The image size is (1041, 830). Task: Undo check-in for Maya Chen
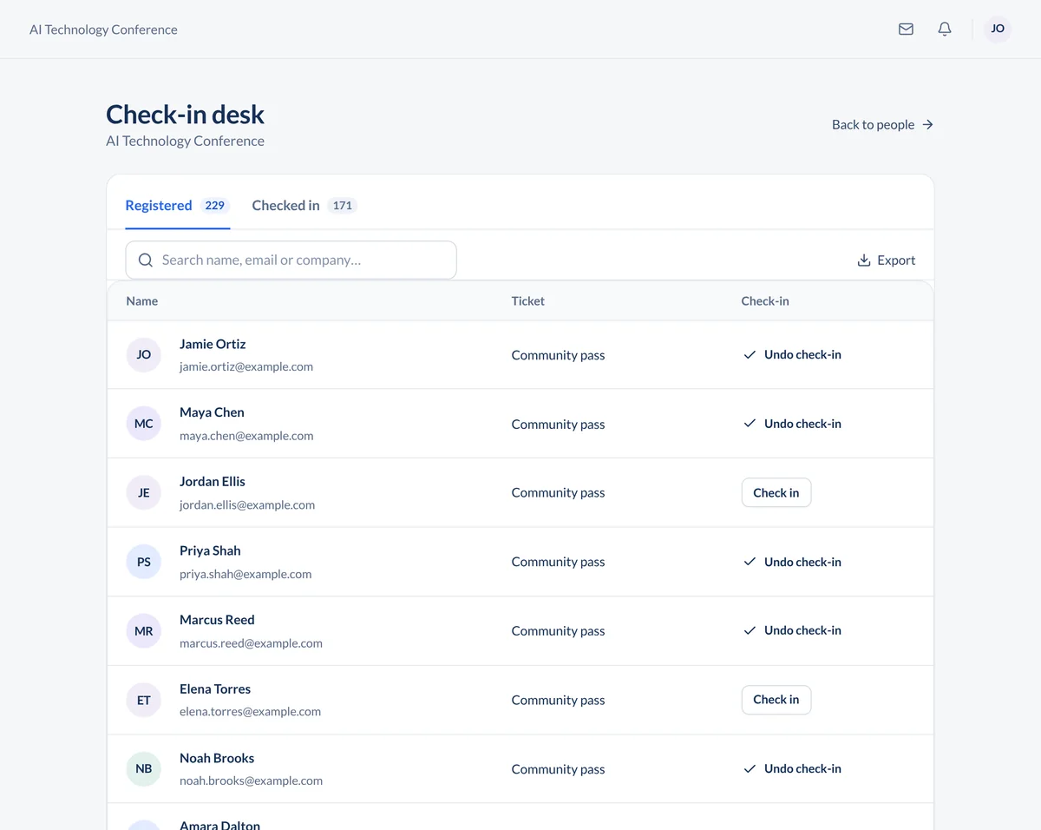click(x=792, y=424)
